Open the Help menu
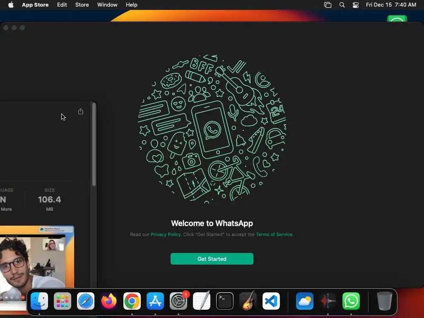This screenshot has height=318, width=424. [131, 5]
